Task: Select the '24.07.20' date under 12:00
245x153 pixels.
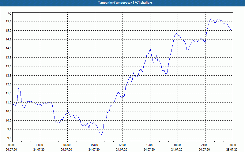Action: pyautogui.click(x=122, y=150)
